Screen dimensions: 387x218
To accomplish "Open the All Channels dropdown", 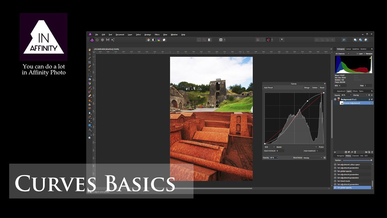I will 342,54.
